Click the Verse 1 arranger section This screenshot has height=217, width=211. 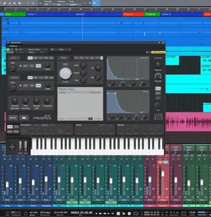tap(51, 14)
